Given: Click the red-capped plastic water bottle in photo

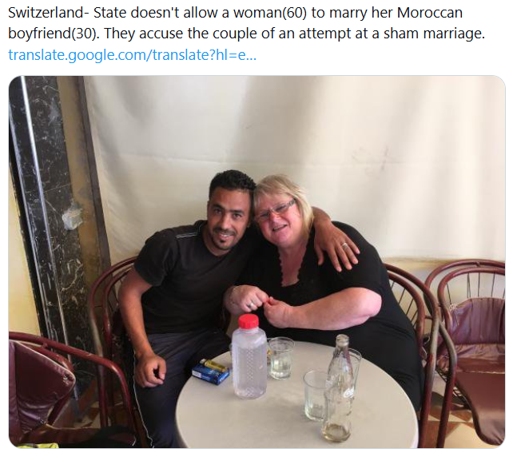Looking at the screenshot, I should [249, 356].
